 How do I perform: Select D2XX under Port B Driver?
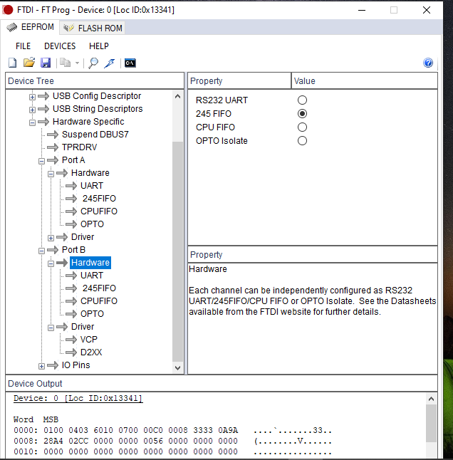pos(91,352)
